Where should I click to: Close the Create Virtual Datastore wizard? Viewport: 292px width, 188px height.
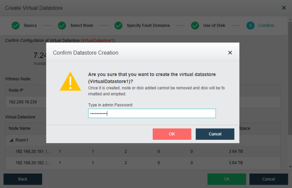point(283,8)
